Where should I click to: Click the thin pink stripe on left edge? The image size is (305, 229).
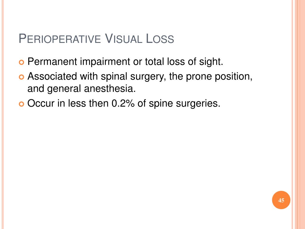click(2, 114)
